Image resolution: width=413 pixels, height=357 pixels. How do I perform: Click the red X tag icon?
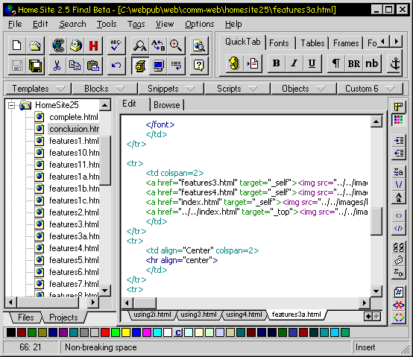[x=399, y=305]
